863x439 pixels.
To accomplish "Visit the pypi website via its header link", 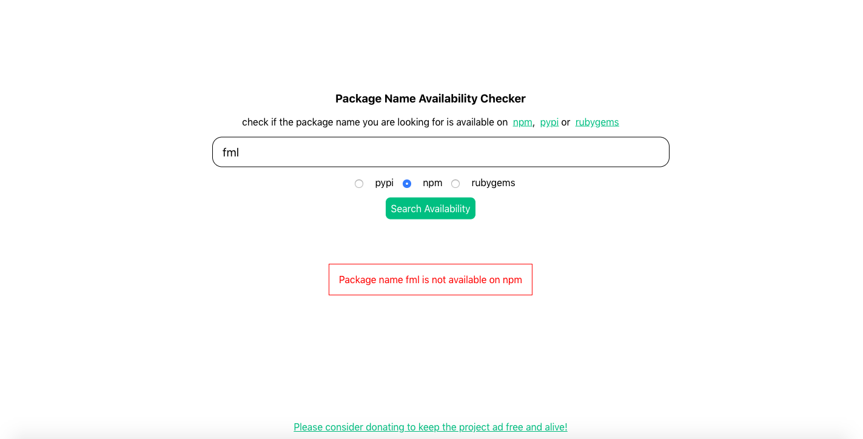I will [x=549, y=122].
